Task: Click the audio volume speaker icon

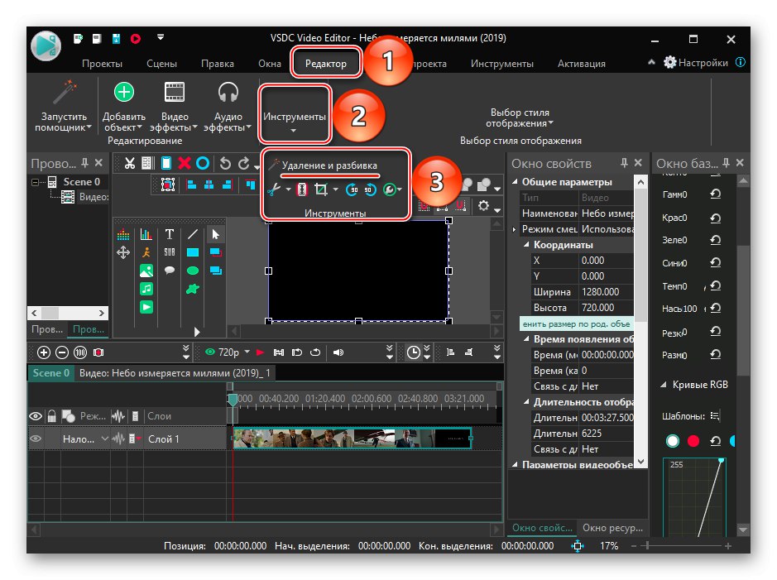Action: click(338, 352)
